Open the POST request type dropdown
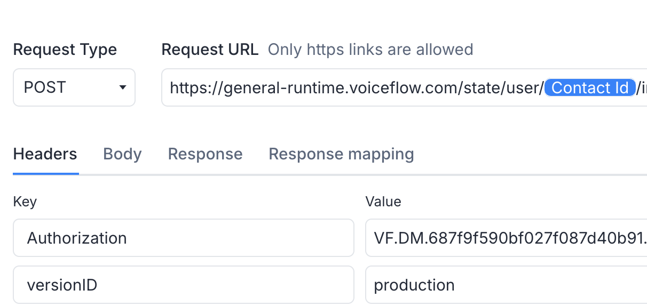 pyautogui.click(x=74, y=87)
